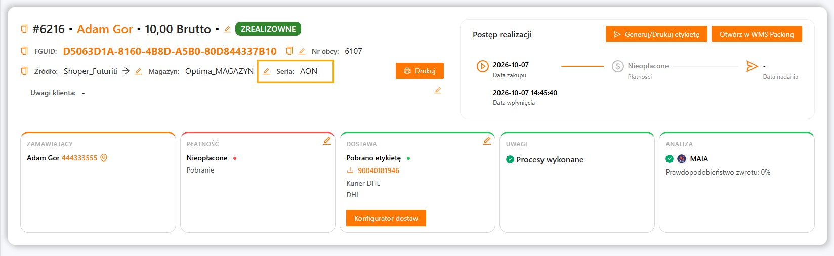Open order in WMS Packing
Viewport: 834px width, 256px height.
click(757, 34)
